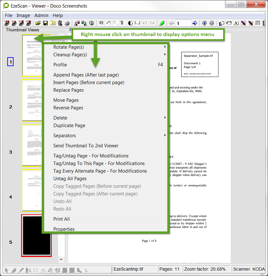The height and width of the screenshot is (276, 268).
Task: Click the zoom in magnifier icon
Action: pos(204,23)
